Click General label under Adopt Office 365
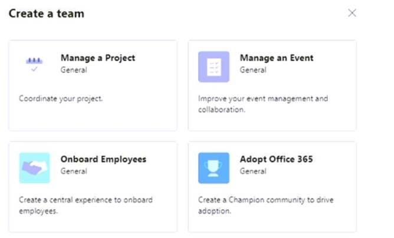 [x=252, y=171]
